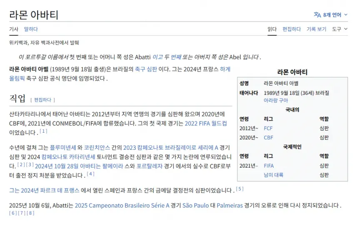Open the 플루미넨세 link
This screenshot has width=354, height=225.
63,148
